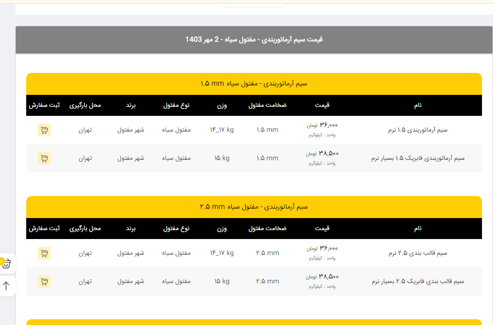Open product link سیم آرماتوربندی ۱.۵ نرم

pos(418,130)
